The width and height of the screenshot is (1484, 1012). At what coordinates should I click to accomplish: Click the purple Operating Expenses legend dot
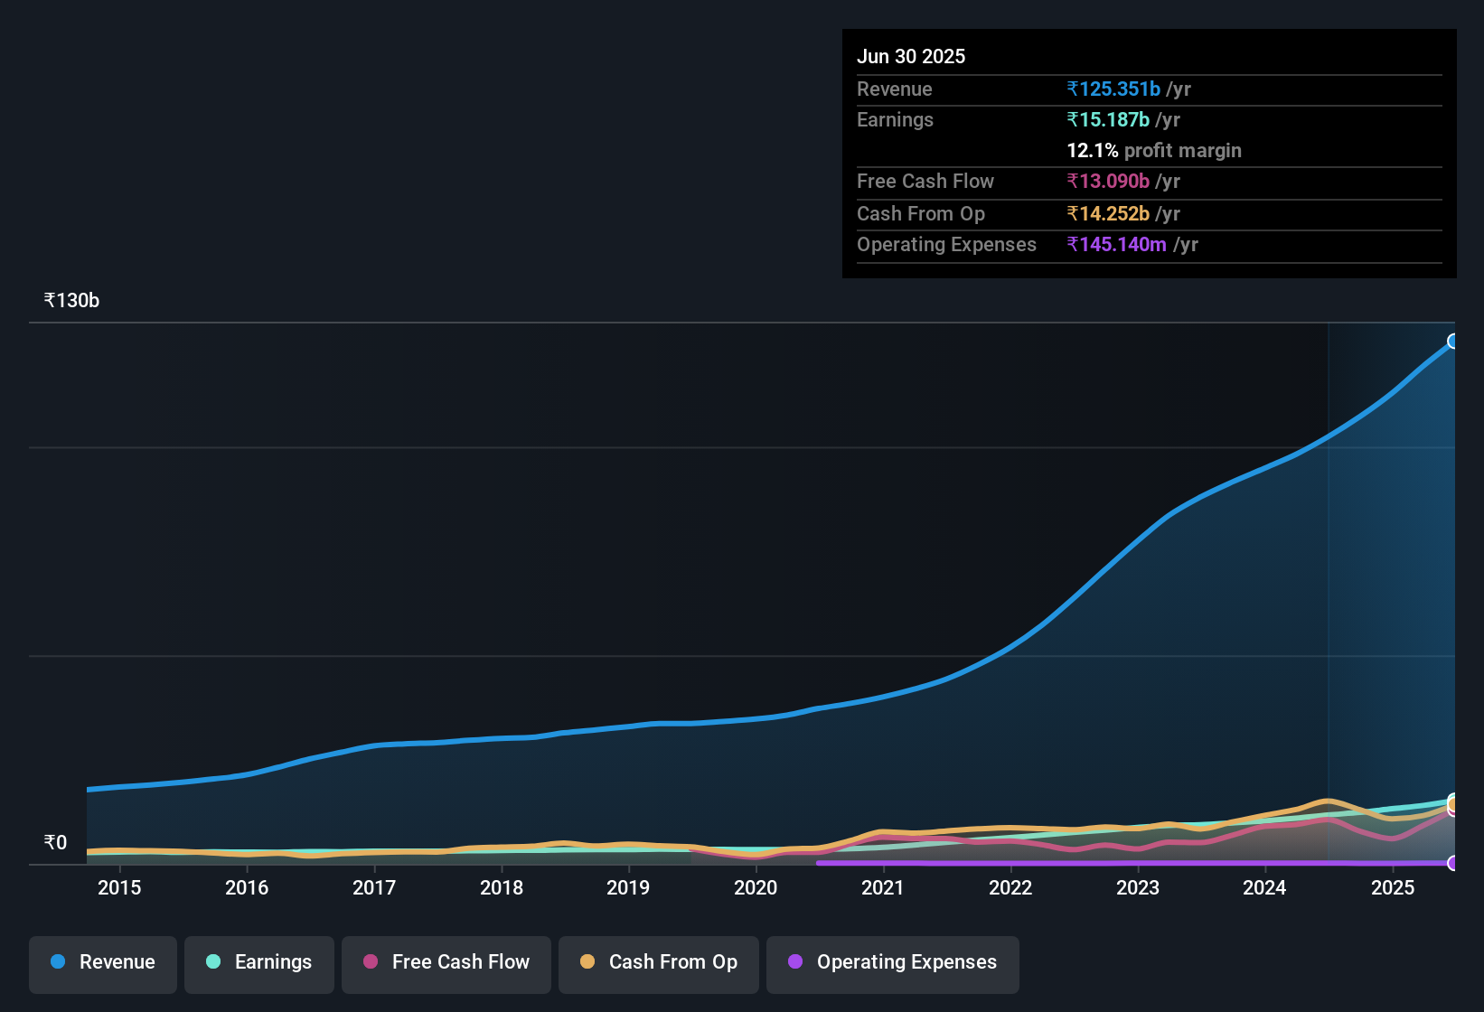click(795, 962)
